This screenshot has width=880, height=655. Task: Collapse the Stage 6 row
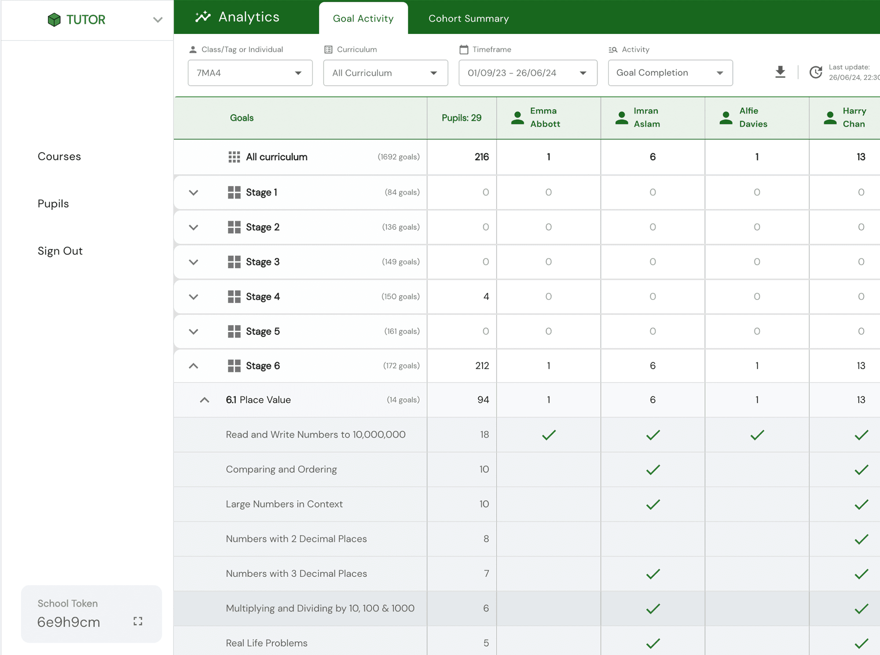194,366
